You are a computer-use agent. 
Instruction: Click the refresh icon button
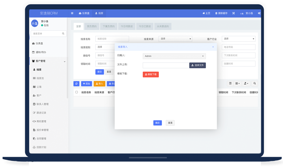[x=76, y=84]
